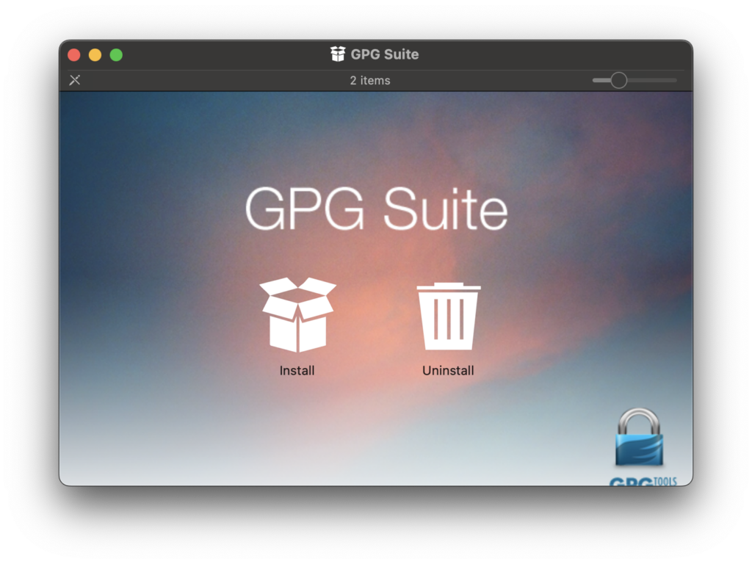Select the "Install" text label

297,371
